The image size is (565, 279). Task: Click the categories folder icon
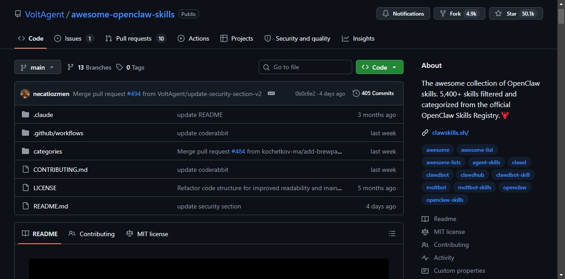coord(25,151)
